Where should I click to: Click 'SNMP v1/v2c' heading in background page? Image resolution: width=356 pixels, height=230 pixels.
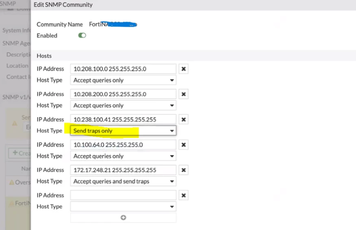[x=17, y=97]
